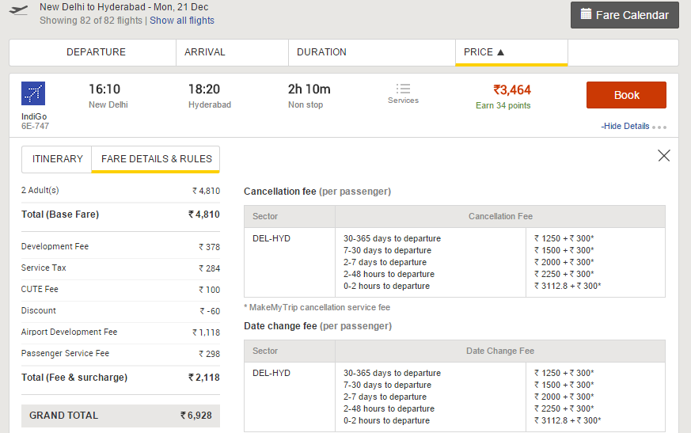Click the Passenger Service Fee row
This screenshot has width=691, height=433.
[x=121, y=354]
